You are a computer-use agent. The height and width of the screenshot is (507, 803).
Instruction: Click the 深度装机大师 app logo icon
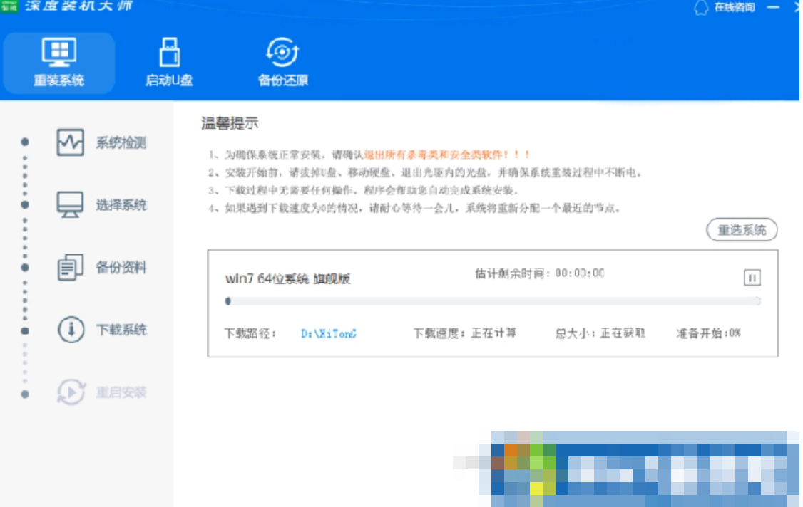click(x=9, y=6)
